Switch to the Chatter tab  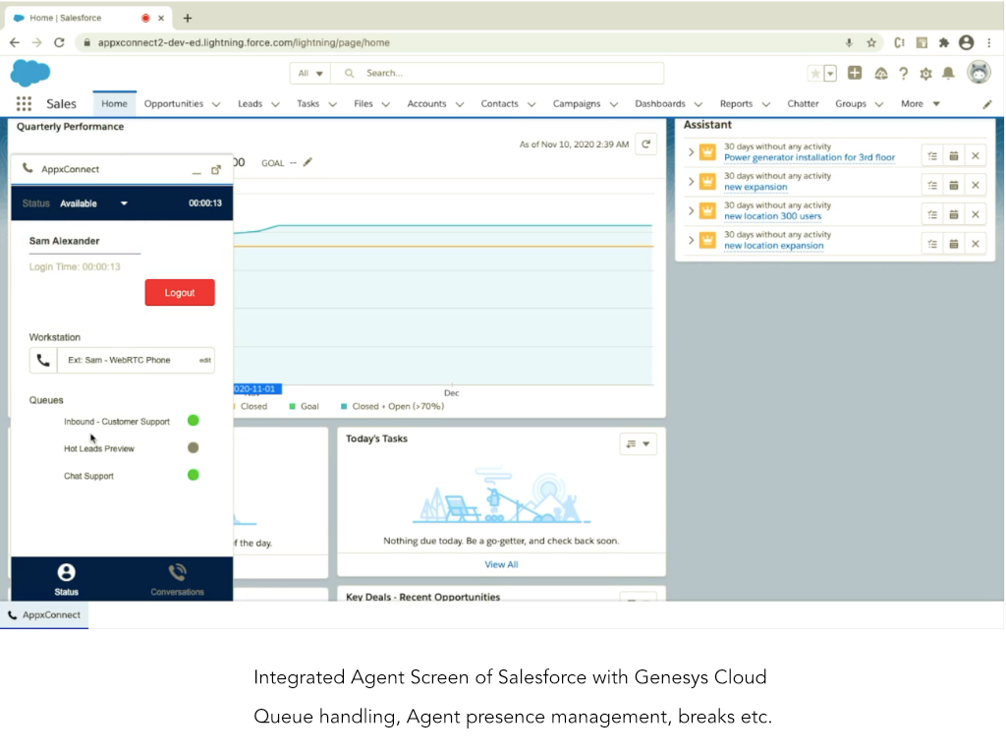(803, 104)
